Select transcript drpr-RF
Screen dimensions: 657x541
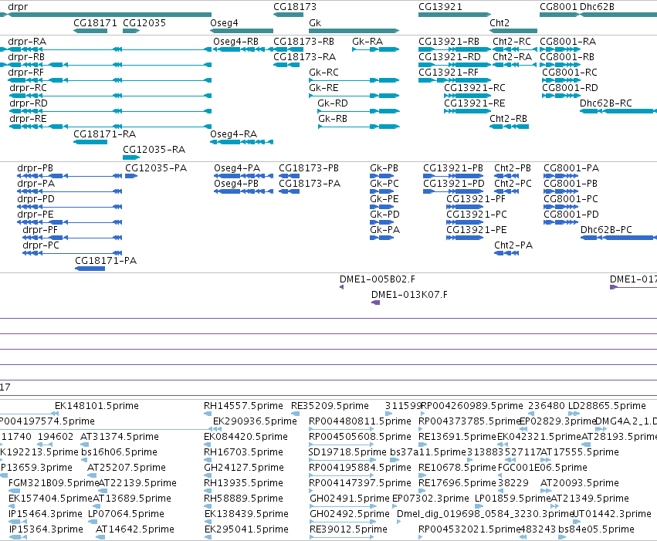(26, 73)
